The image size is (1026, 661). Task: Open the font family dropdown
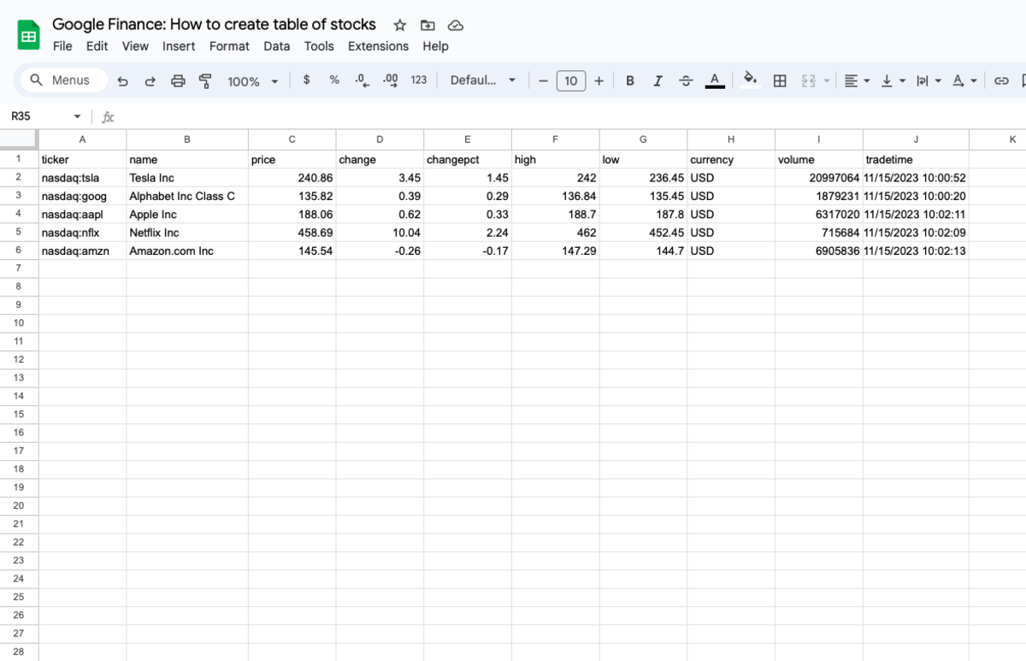pos(483,80)
